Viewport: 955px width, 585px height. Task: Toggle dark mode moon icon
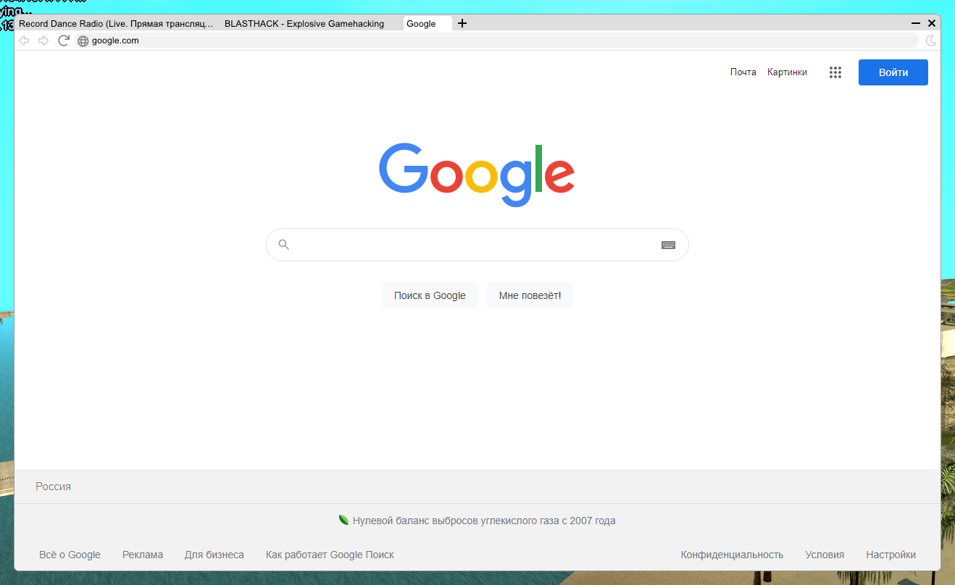(931, 41)
